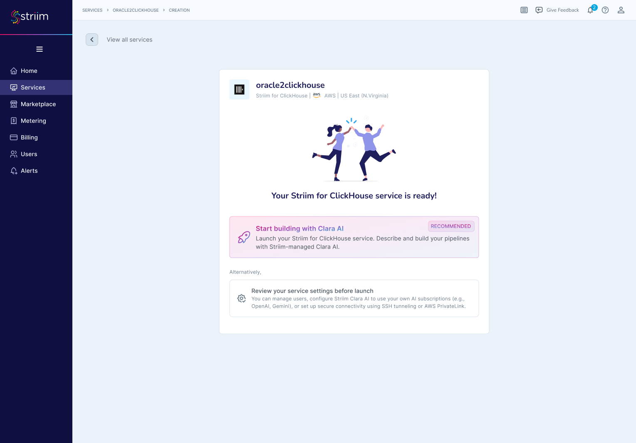Open the user account profile icon

[x=621, y=10]
